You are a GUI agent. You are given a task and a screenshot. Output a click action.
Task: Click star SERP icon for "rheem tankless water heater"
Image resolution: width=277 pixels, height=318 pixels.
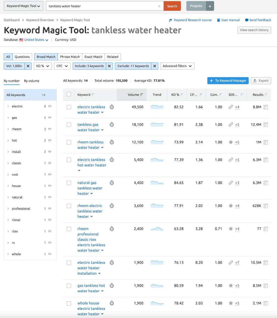[231, 142]
